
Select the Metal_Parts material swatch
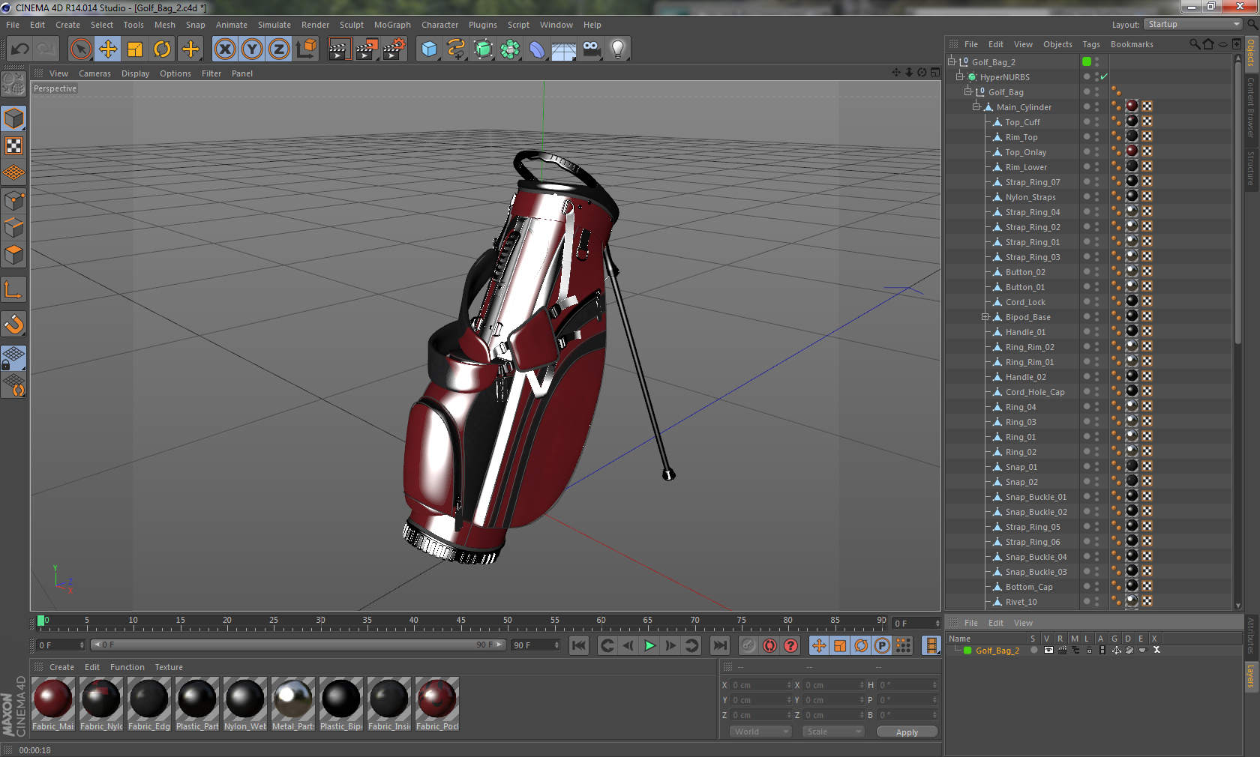point(293,699)
